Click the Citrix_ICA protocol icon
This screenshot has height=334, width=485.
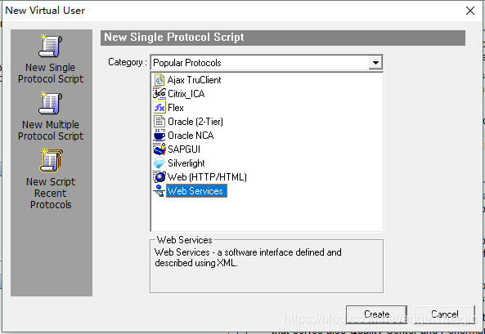coord(159,93)
